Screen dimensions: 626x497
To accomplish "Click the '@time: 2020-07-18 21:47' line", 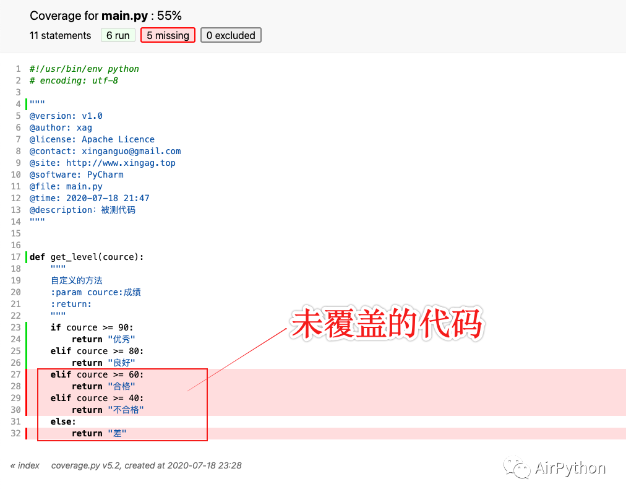I will click(90, 198).
